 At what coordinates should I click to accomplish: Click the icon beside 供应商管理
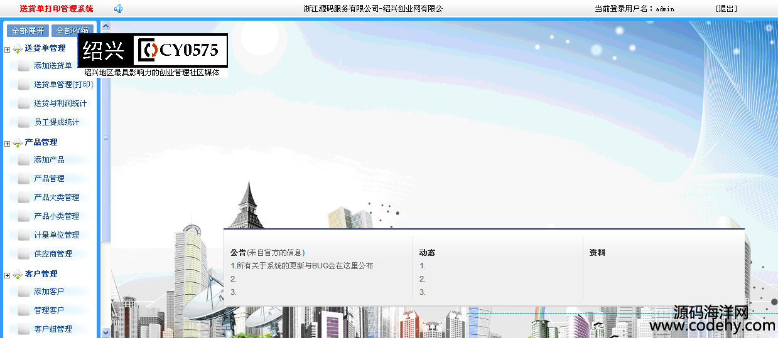point(24,254)
